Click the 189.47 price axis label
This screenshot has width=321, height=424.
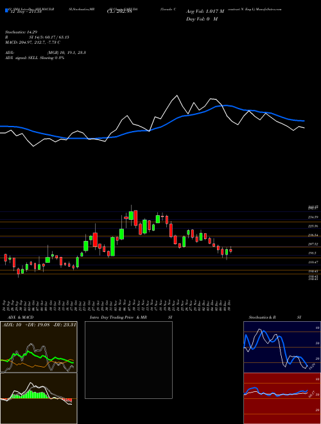313,262
